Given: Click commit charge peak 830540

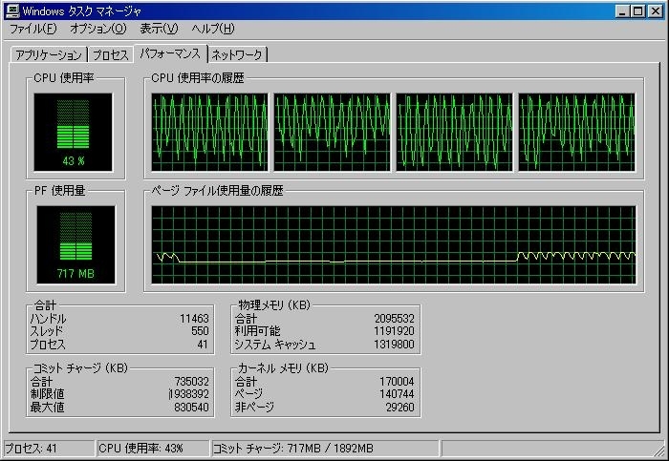Looking at the screenshot, I should point(191,408).
